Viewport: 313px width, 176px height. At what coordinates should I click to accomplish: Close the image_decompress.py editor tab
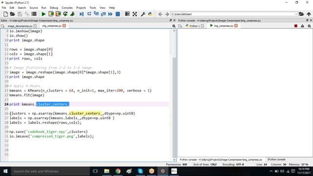[x=35, y=26]
